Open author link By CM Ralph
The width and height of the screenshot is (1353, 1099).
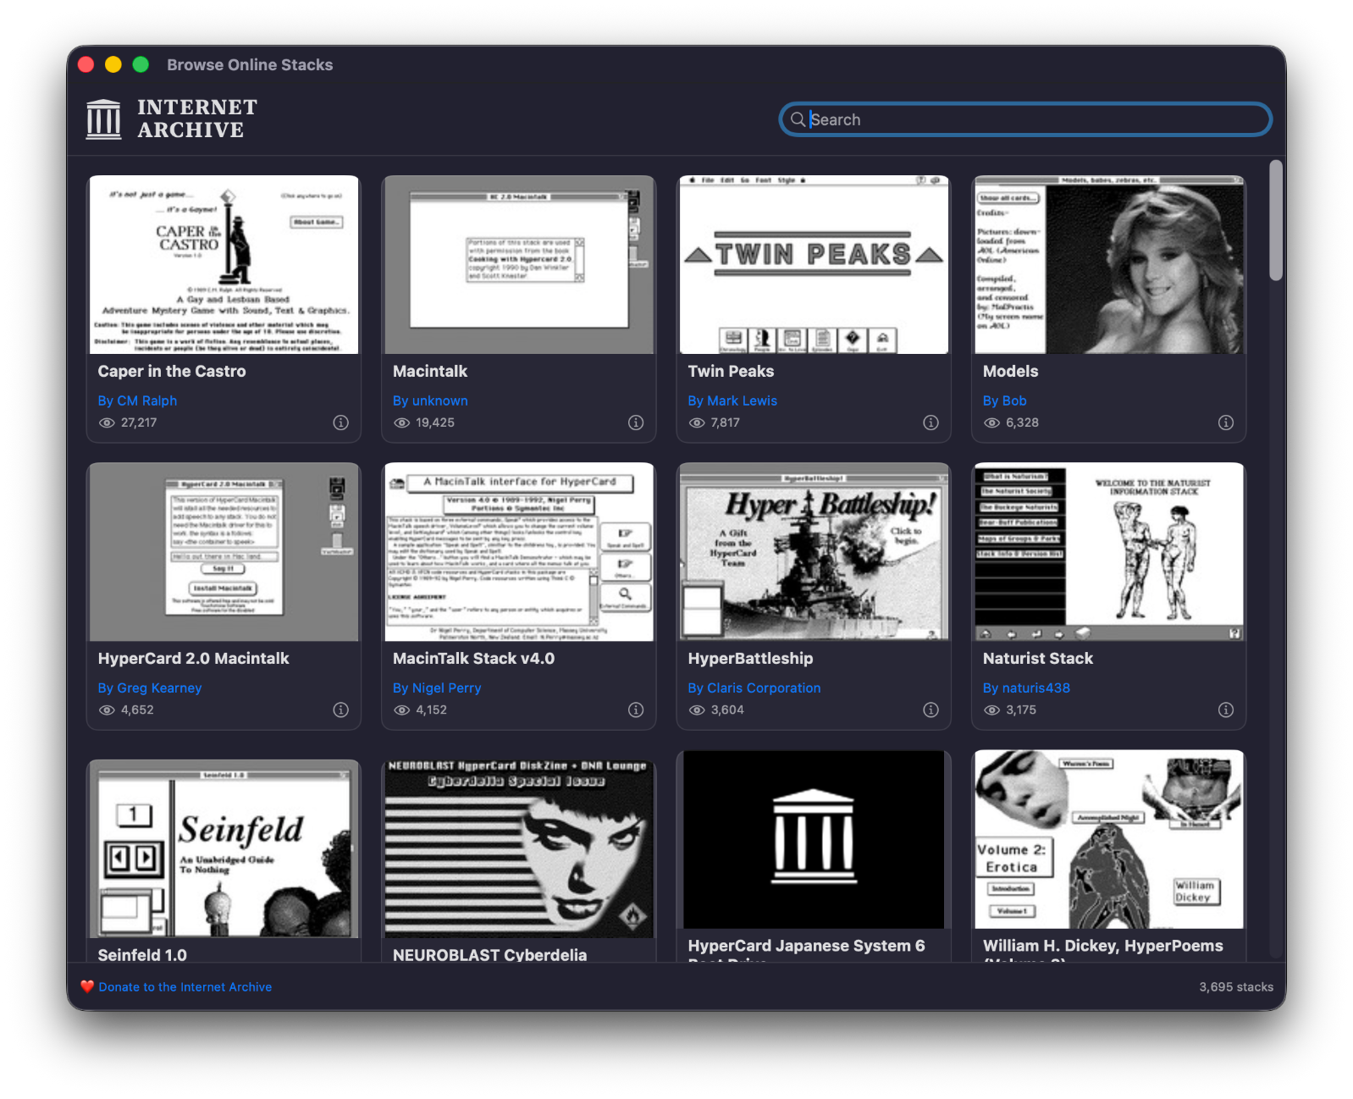pos(137,400)
